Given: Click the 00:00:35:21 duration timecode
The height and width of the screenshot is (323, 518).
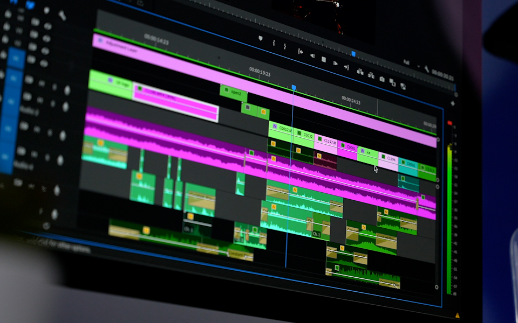Looking at the screenshot, I should pyautogui.click(x=442, y=74).
